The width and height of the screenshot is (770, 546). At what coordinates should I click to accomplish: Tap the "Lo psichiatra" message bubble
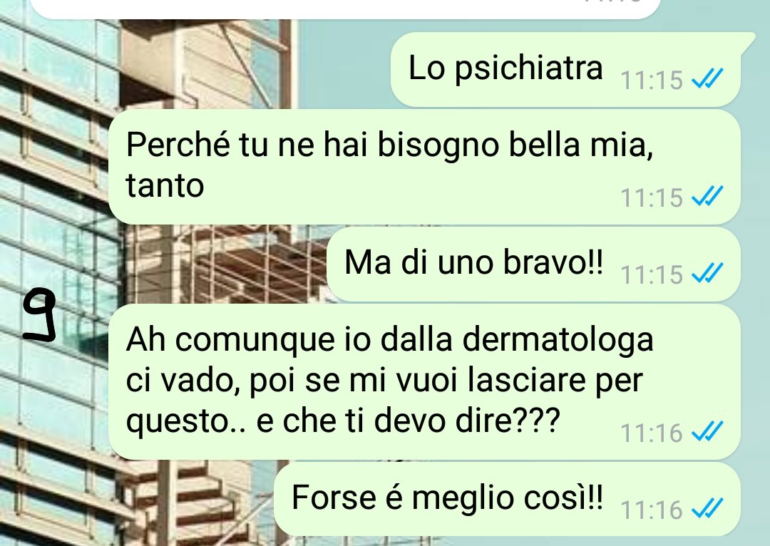[565, 69]
